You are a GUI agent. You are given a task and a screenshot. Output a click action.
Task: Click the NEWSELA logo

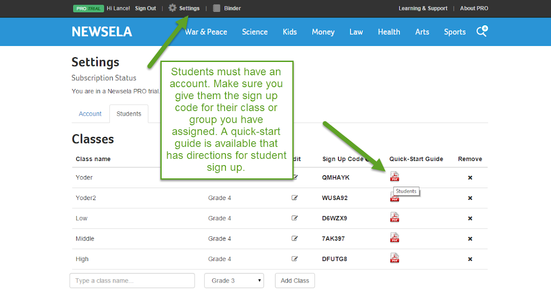(x=102, y=32)
